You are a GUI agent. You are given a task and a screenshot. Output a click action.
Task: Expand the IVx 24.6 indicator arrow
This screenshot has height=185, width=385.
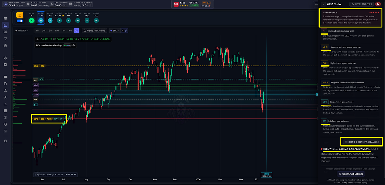tap(210, 5)
